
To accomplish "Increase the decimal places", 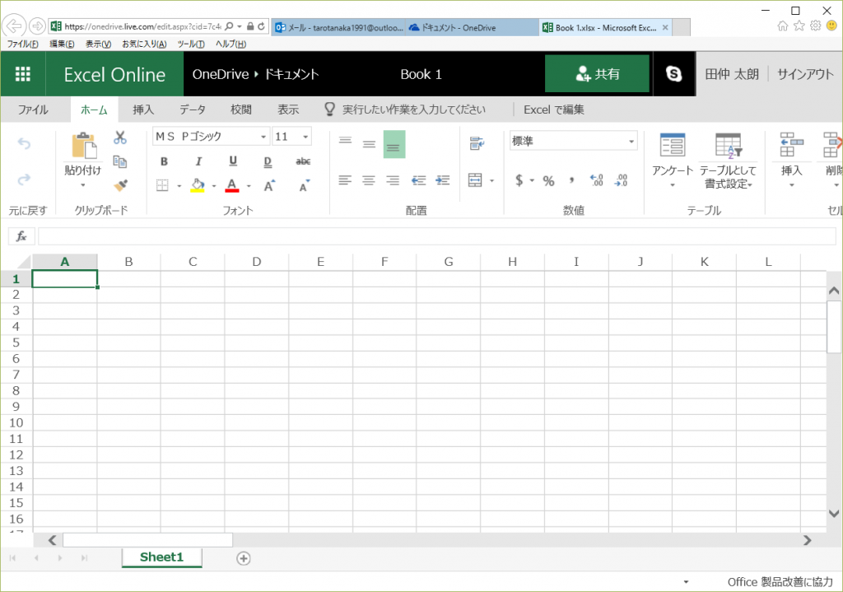I will click(596, 180).
